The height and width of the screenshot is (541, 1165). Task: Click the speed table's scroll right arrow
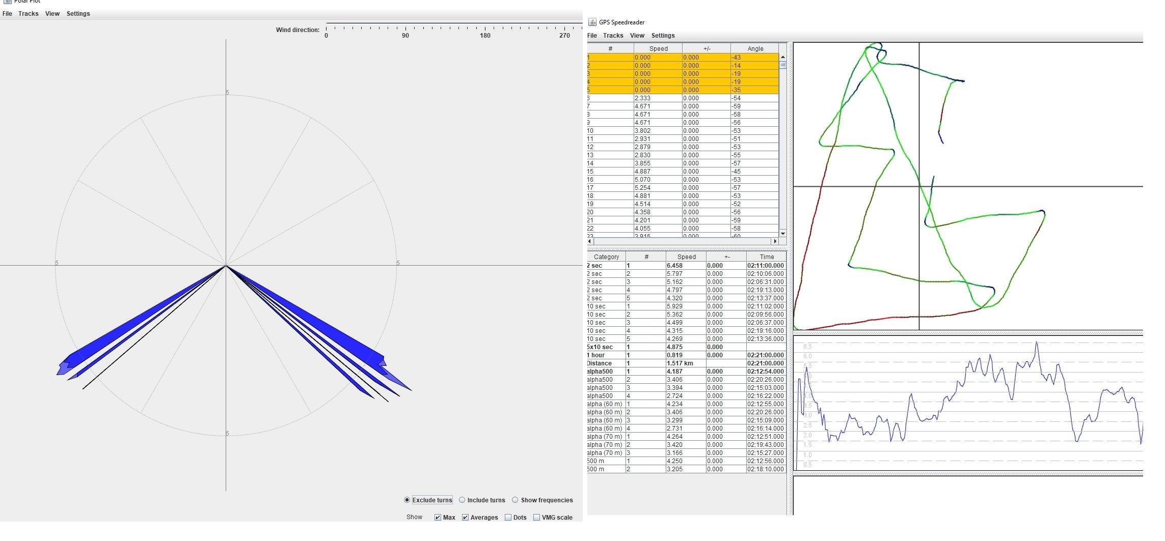click(775, 241)
